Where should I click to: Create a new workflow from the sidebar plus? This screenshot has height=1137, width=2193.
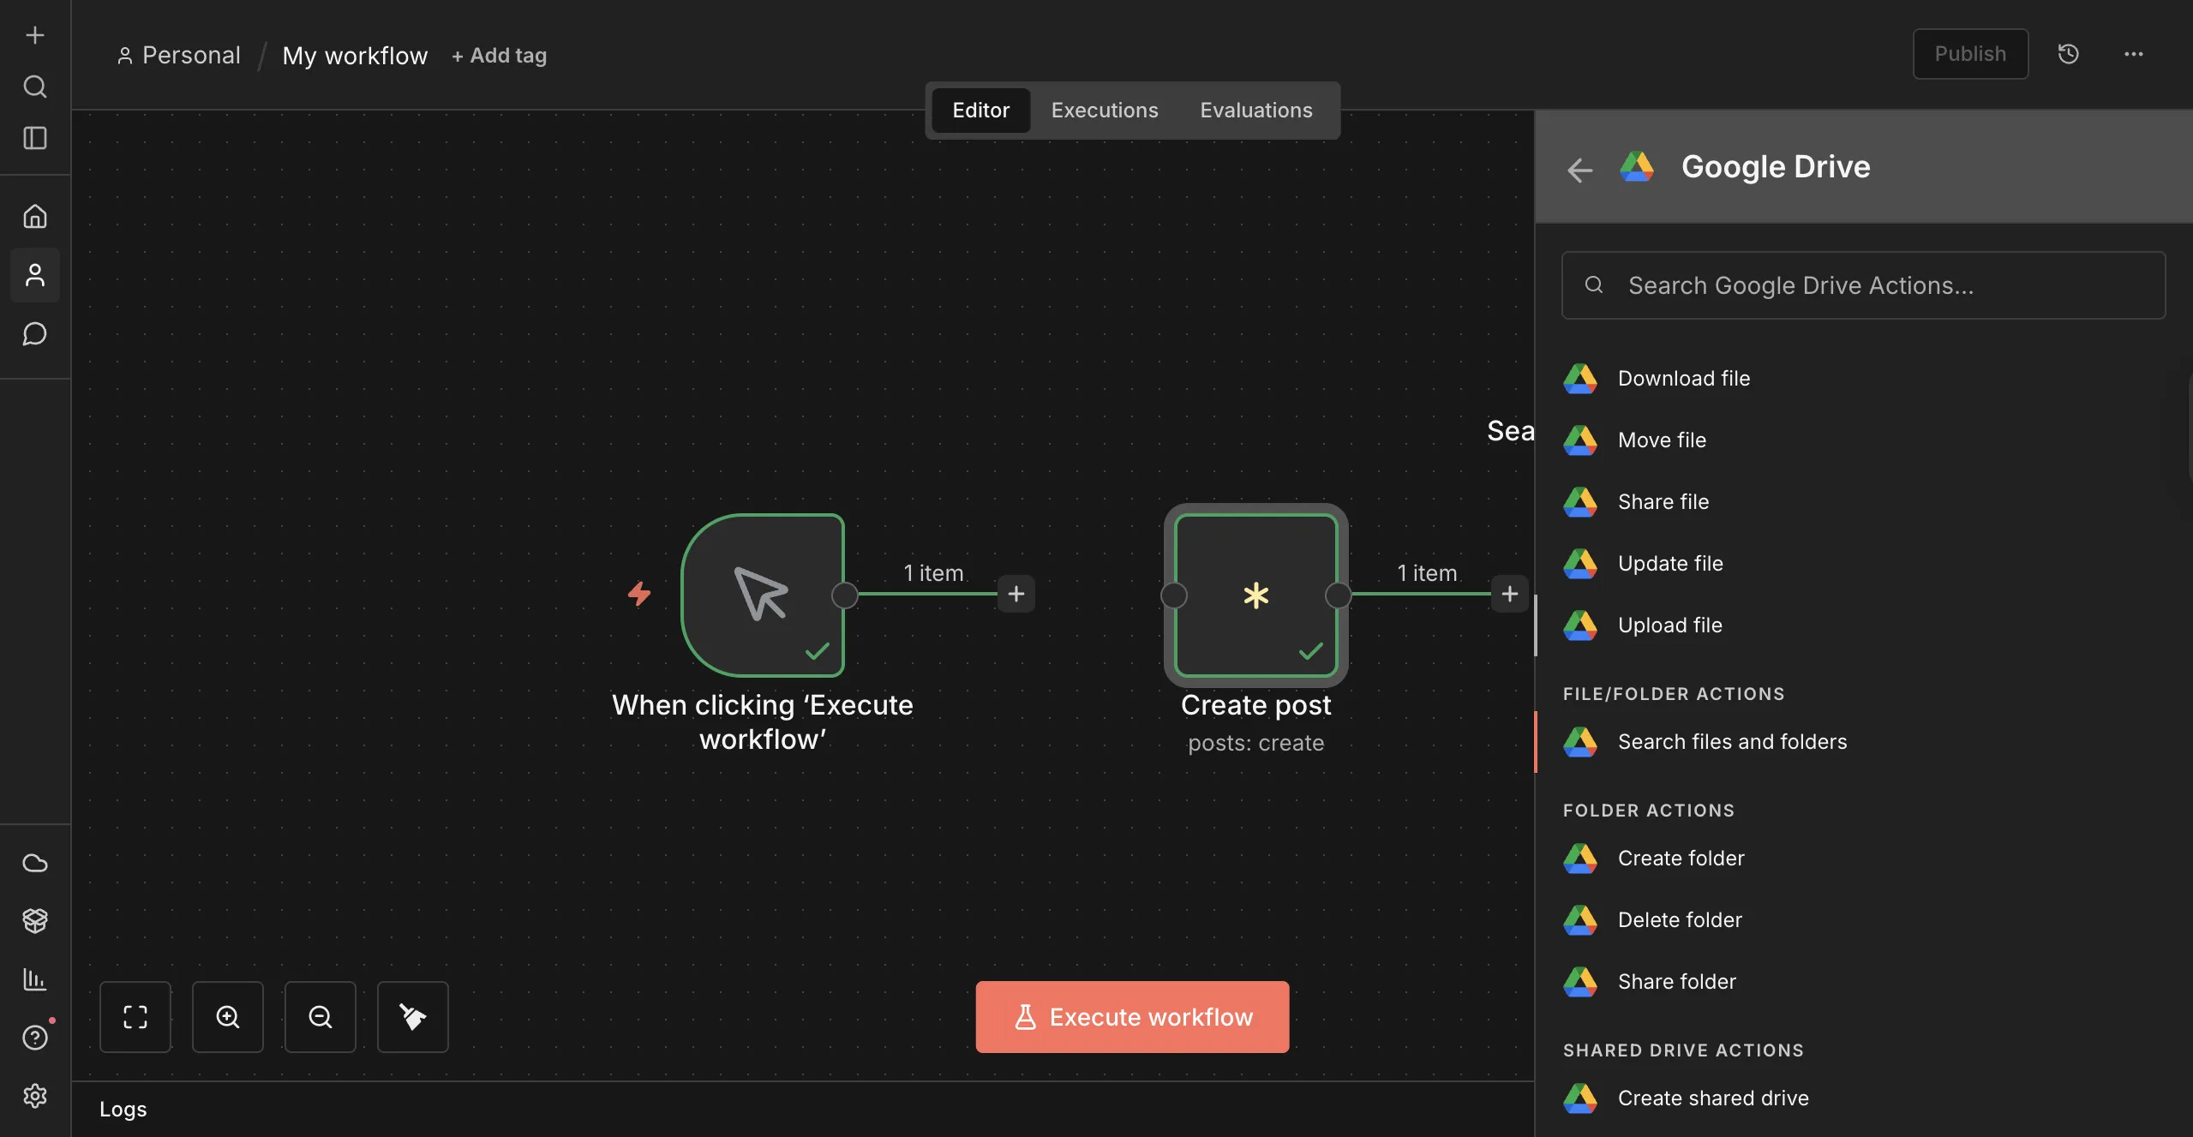(x=34, y=35)
